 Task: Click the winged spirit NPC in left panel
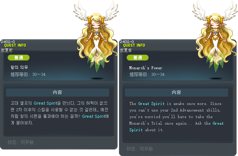coord(96,36)
